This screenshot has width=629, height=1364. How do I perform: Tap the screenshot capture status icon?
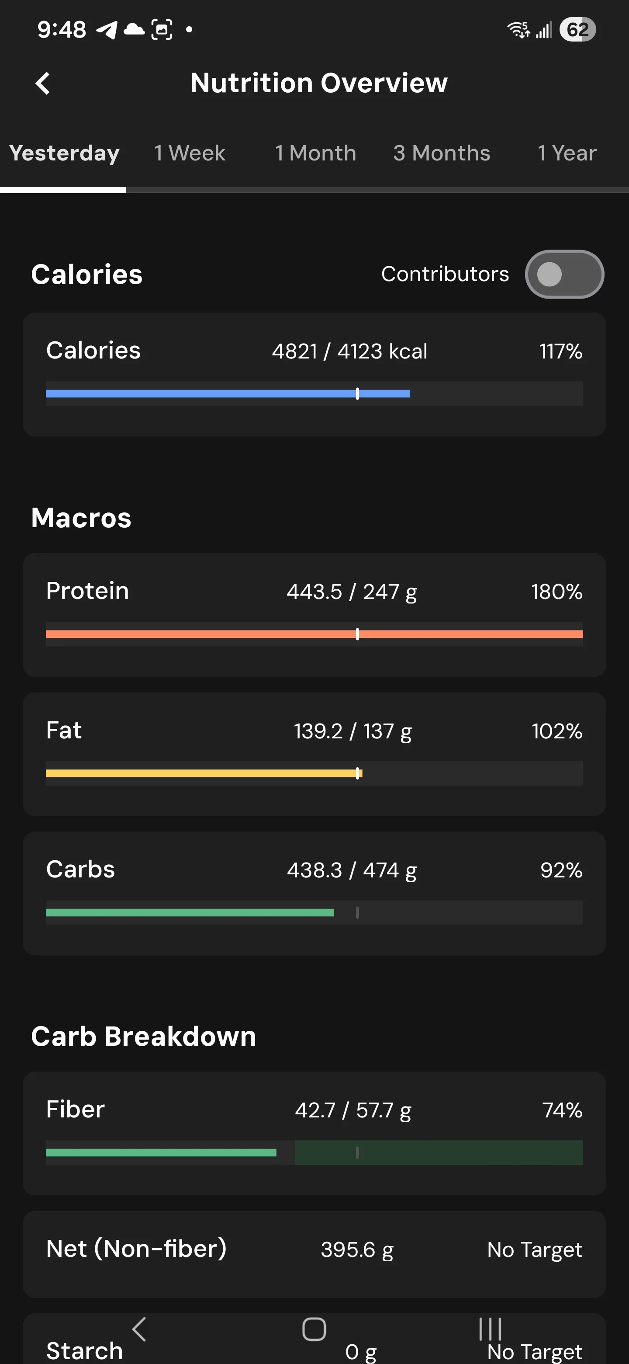pos(161,30)
